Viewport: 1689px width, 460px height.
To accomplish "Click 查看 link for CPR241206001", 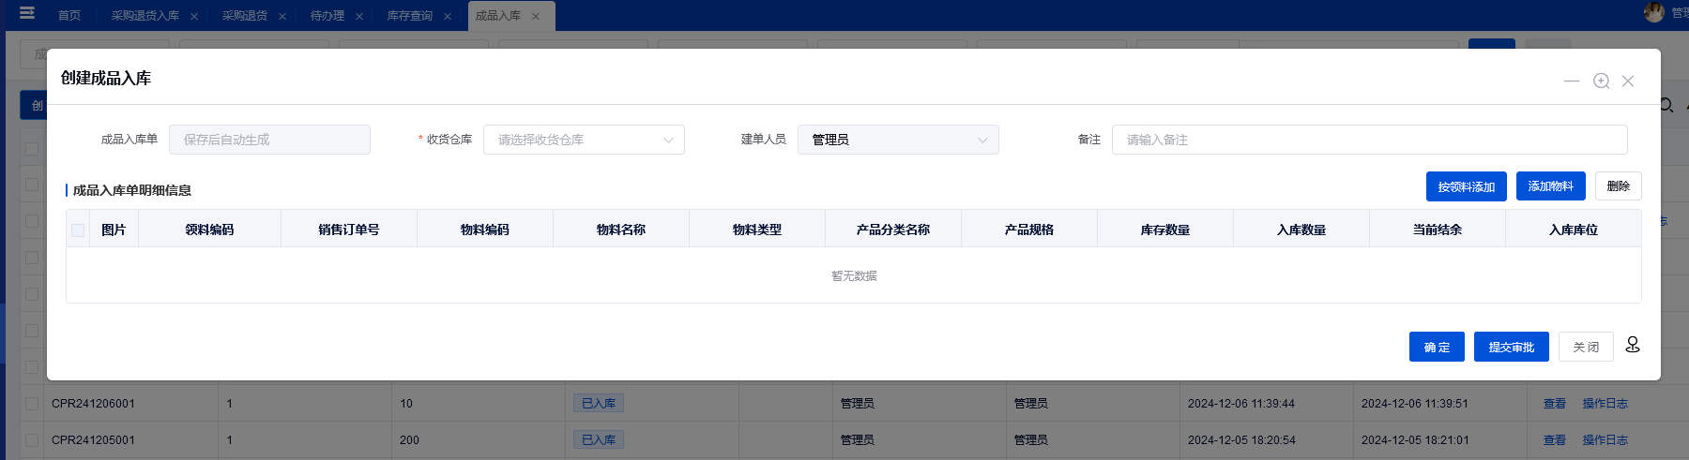I will (x=1555, y=404).
